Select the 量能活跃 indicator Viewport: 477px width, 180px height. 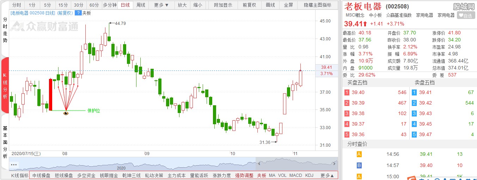199,175
